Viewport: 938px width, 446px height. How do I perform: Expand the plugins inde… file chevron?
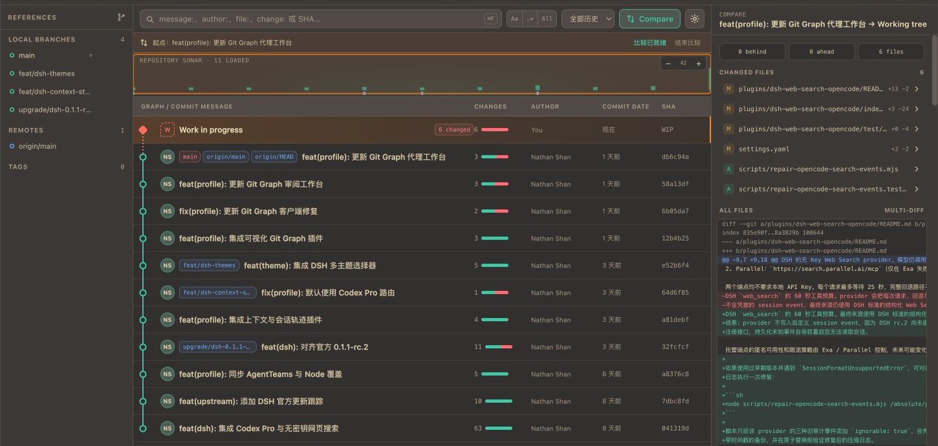click(917, 109)
